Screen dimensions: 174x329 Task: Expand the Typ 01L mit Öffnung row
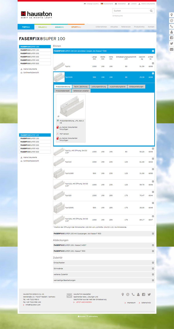tap(153, 149)
